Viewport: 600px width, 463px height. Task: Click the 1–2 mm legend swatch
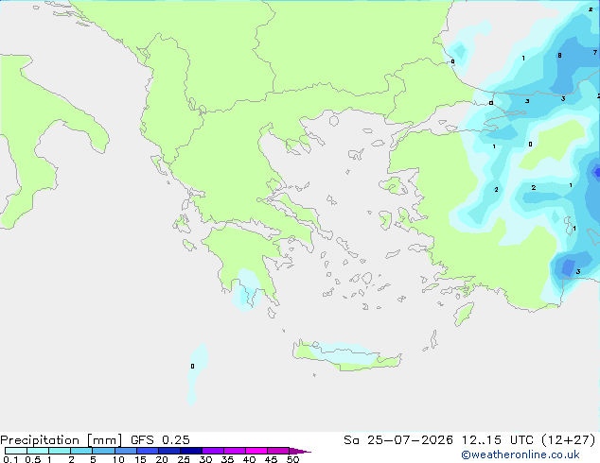coord(60,451)
